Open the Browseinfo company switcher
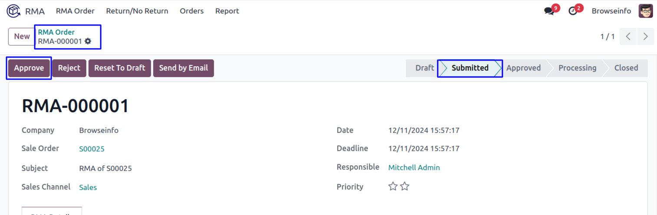Image resolution: width=657 pixels, height=215 pixels. point(611,11)
